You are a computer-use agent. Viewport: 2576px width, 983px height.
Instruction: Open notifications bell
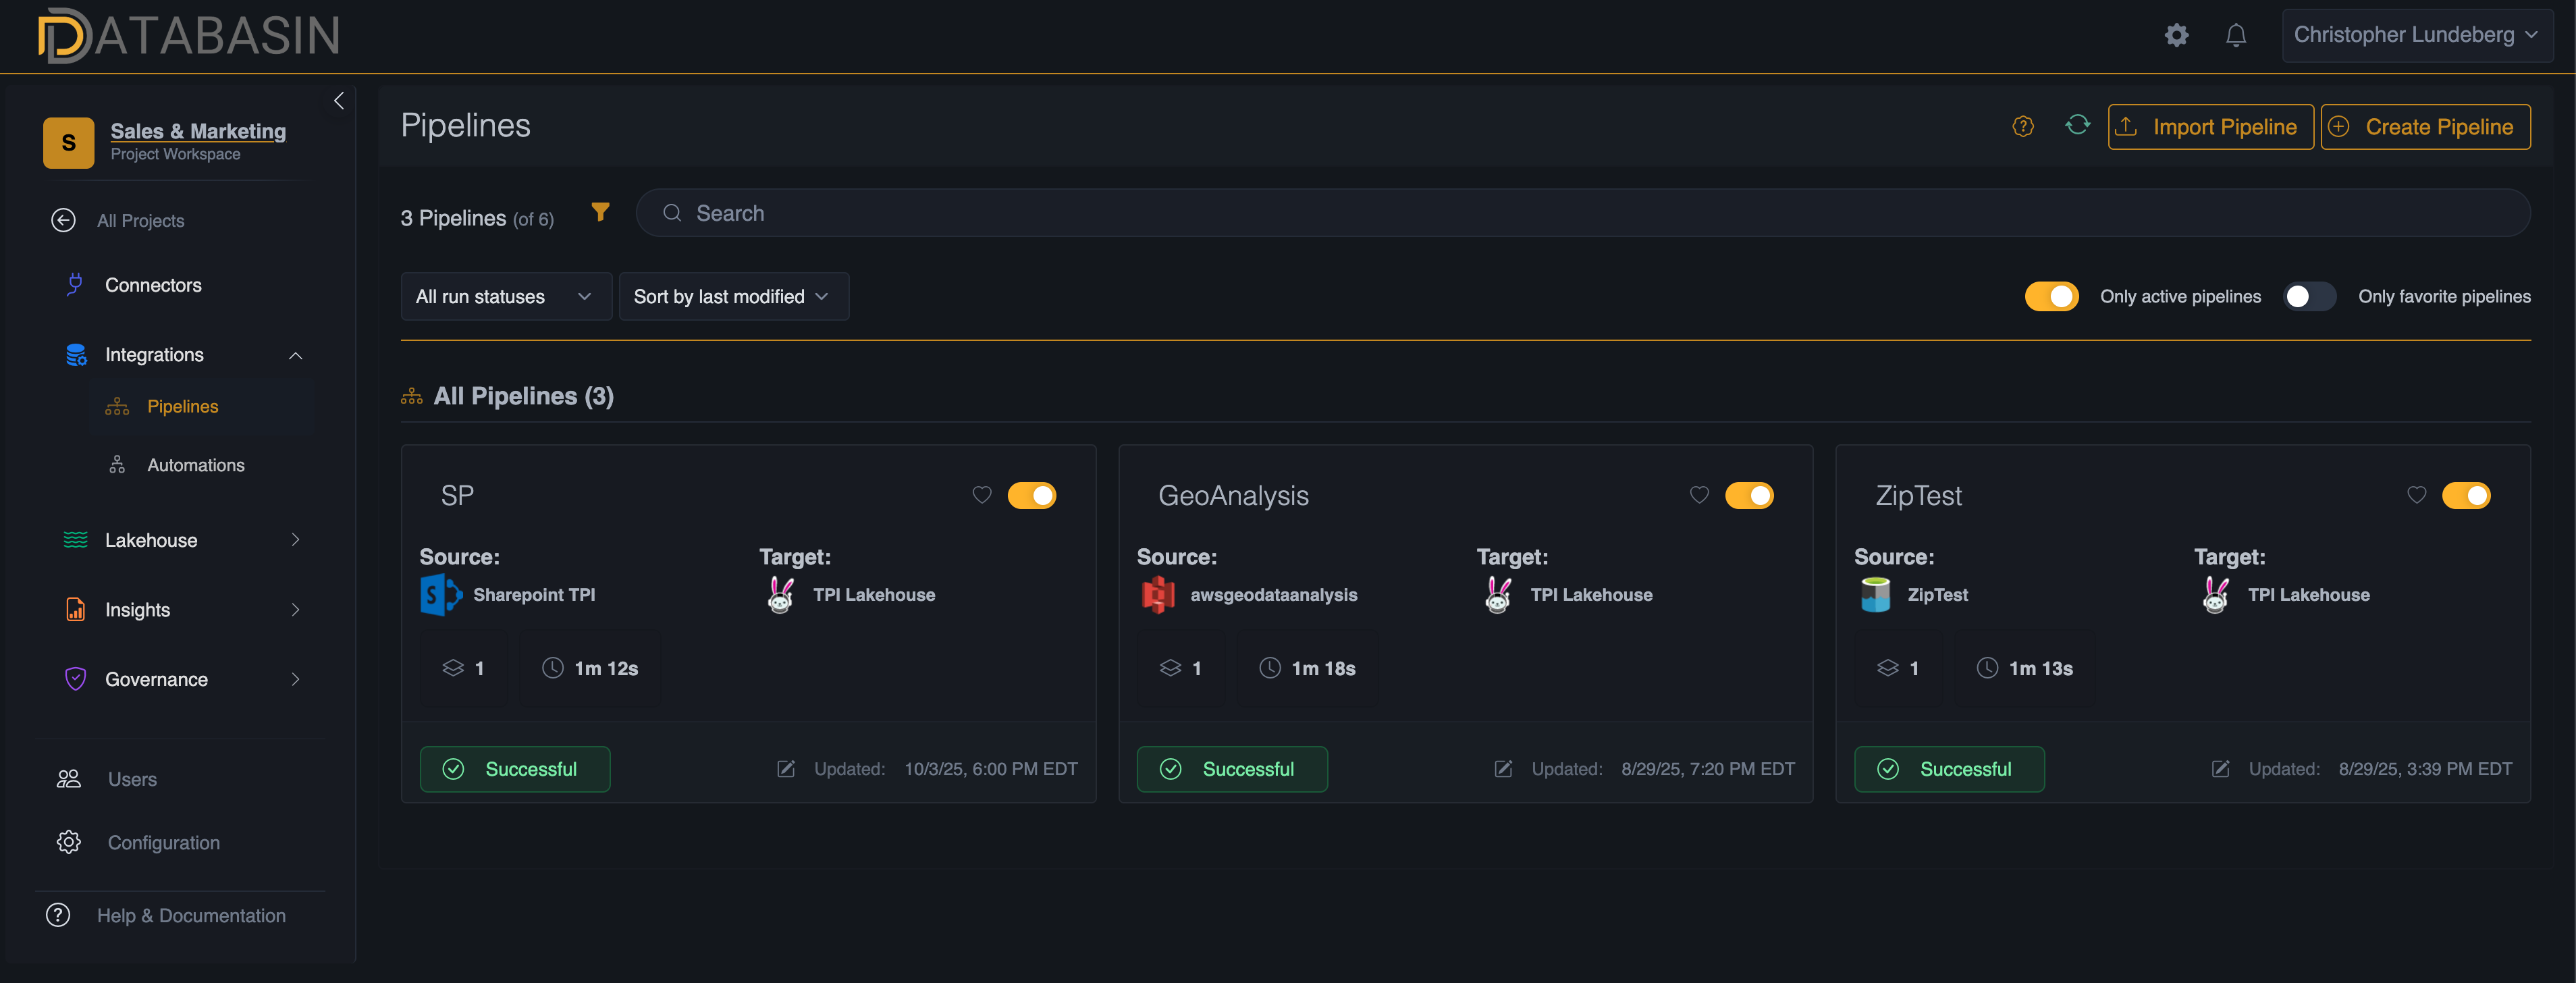pos(2236,34)
